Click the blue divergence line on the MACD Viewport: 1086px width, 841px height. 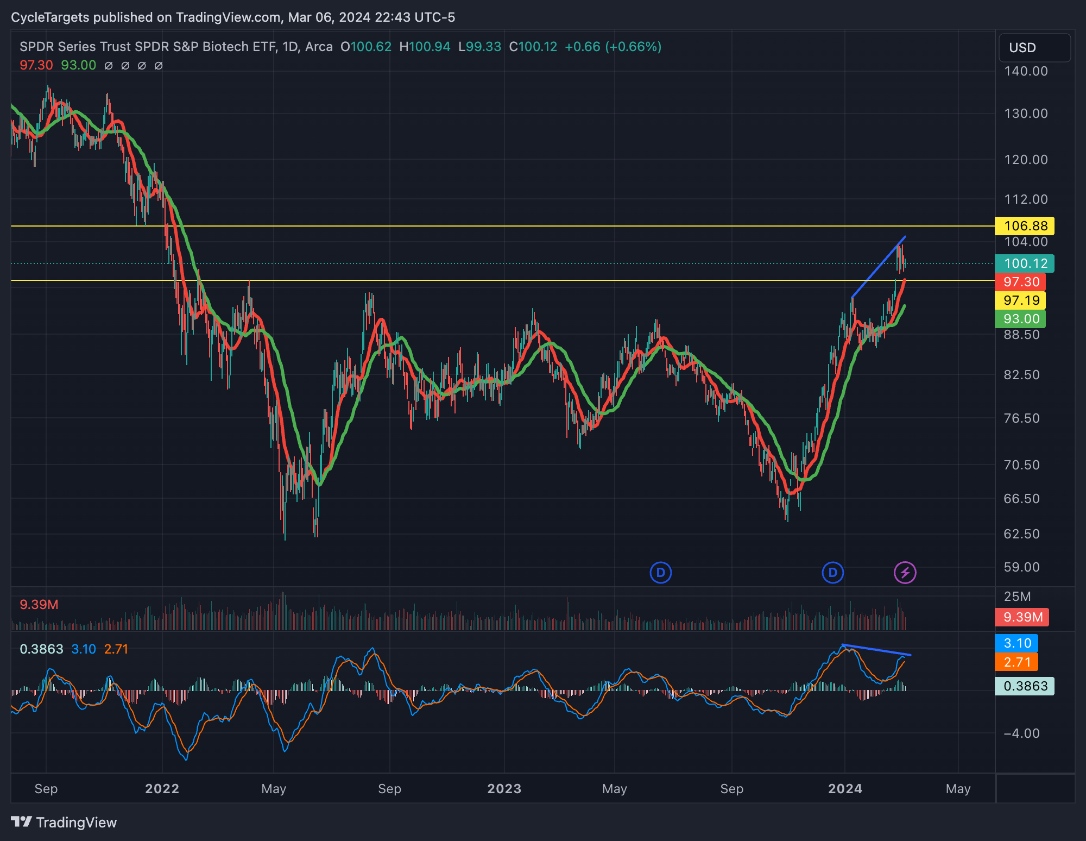(876, 650)
